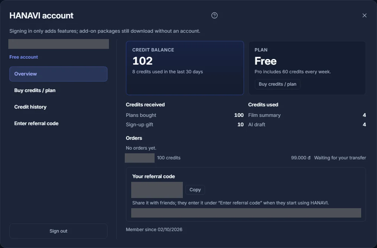The width and height of the screenshot is (377, 248).
Task: Click the '100 credits' order entry
Action: pos(169,158)
